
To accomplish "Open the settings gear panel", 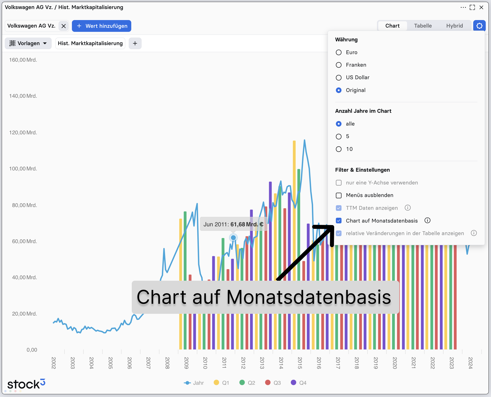I will tap(479, 26).
